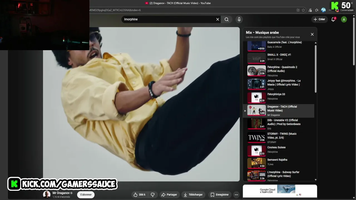Open the TWINS video thumbnail
Image resolution: width=356 pixels, height=200 pixels.
pyautogui.click(x=256, y=137)
